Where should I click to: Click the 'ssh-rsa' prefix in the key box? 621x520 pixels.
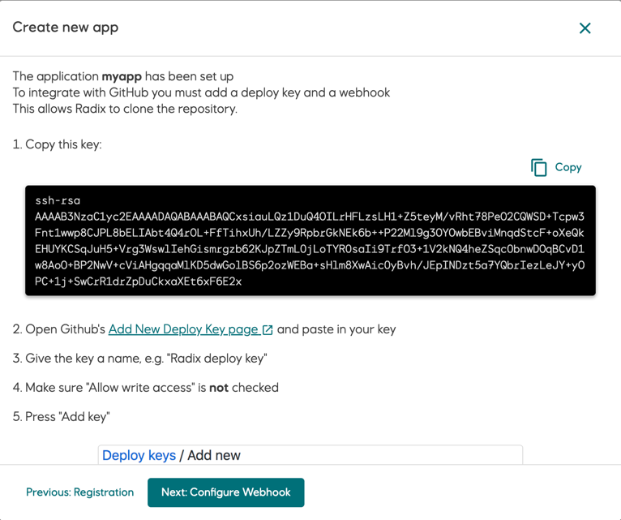tap(58, 200)
